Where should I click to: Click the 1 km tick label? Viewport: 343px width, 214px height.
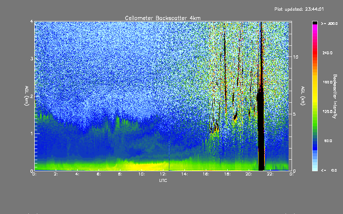32,134
